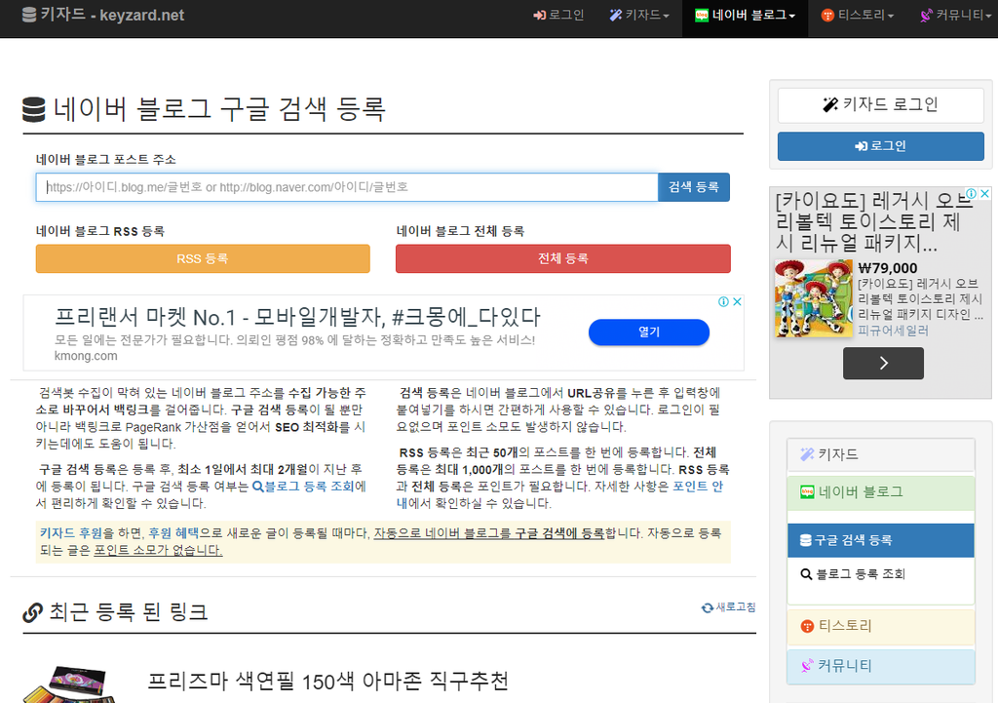The width and height of the screenshot is (998, 703).
Task: Click the 네이버 블로그 전체 등록 label
Action: click(460, 231)
